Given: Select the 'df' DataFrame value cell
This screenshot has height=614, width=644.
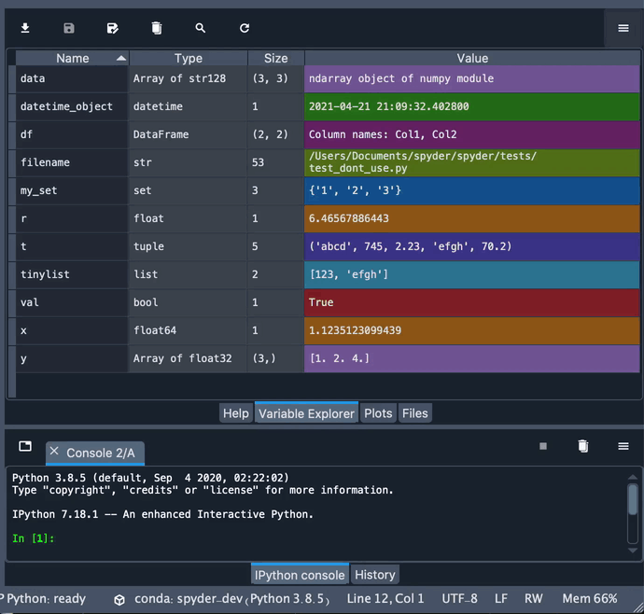Looking at the screenshot, I should click(x=471, y=134).
